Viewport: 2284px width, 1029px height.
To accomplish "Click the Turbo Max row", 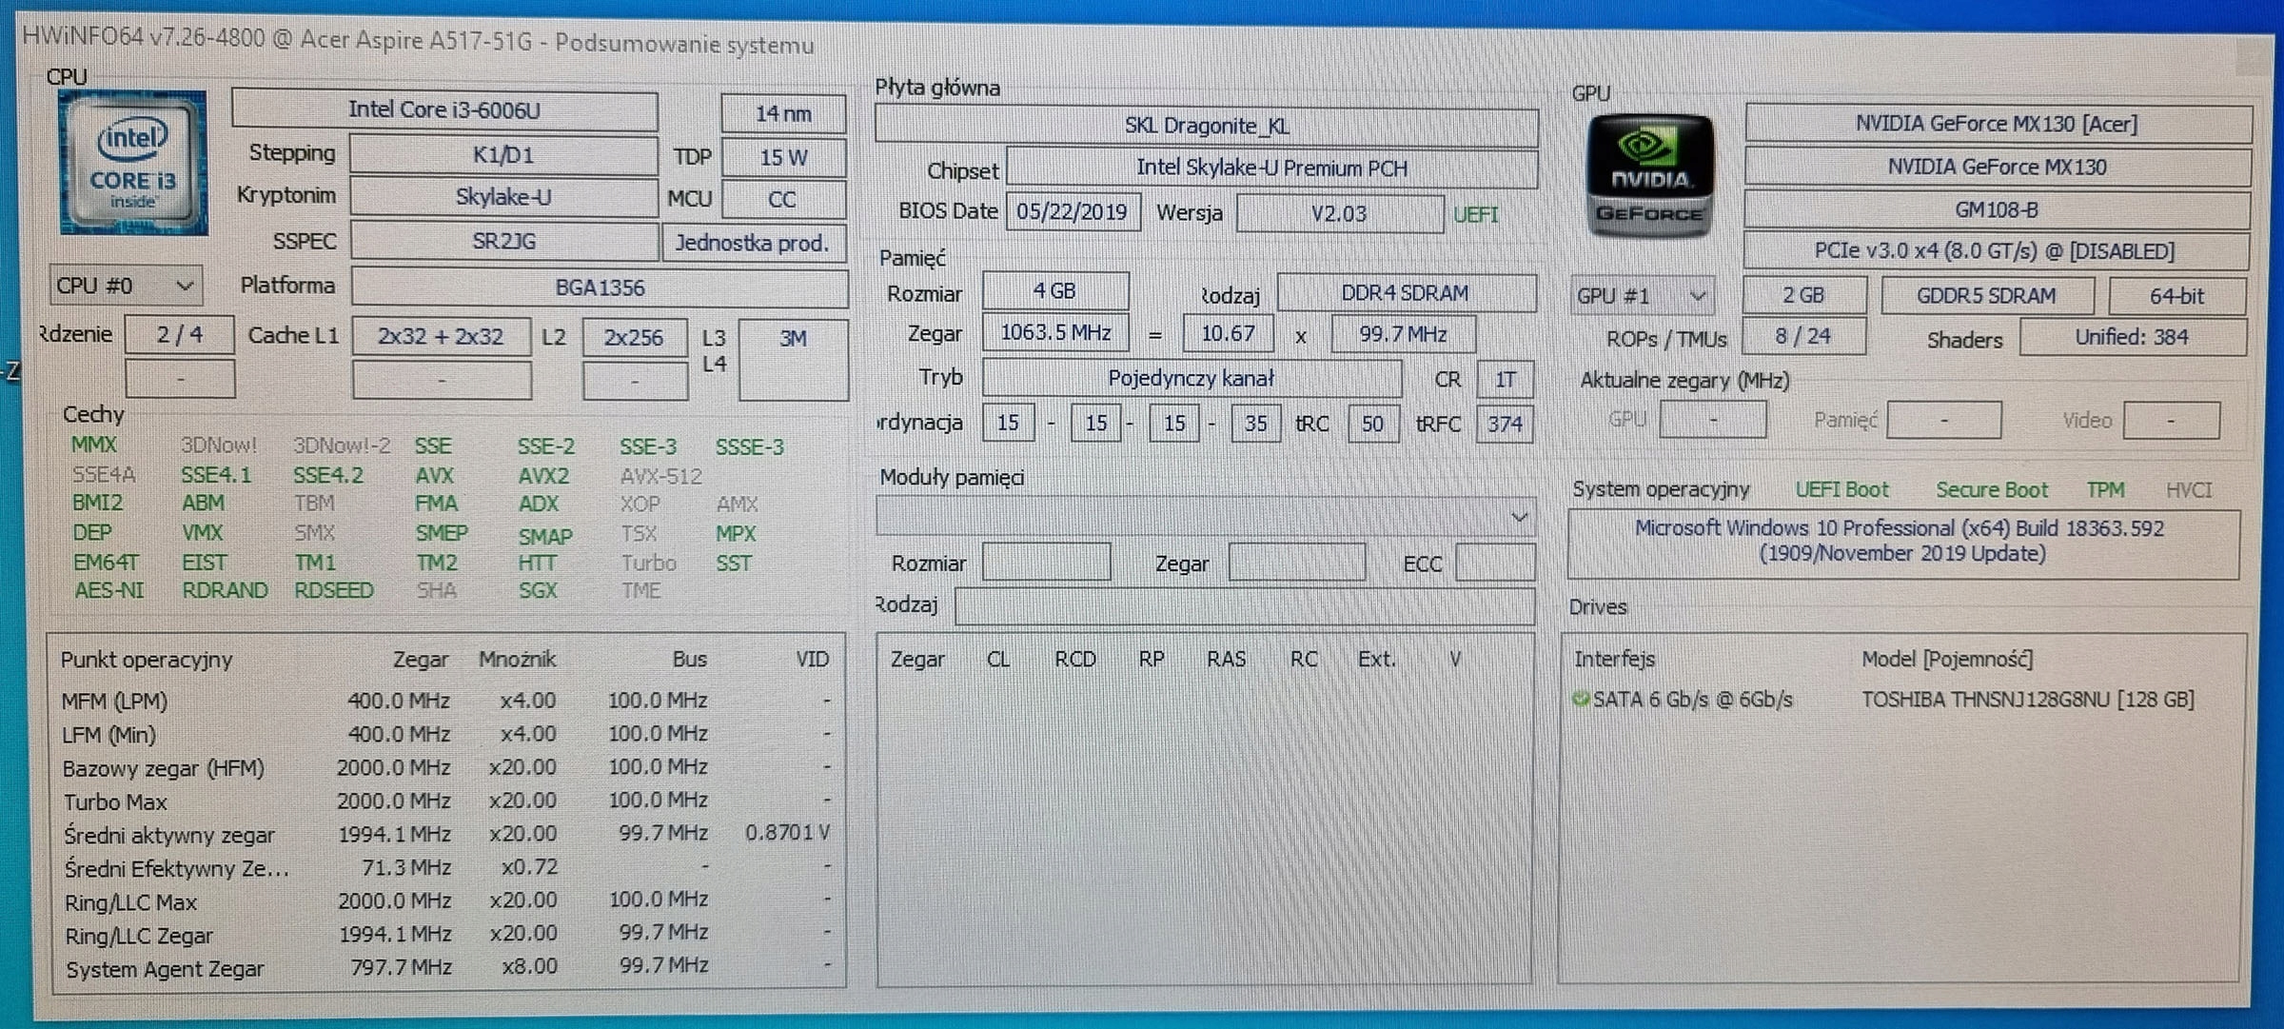I will pyautogui.click(x=446, y=801).
